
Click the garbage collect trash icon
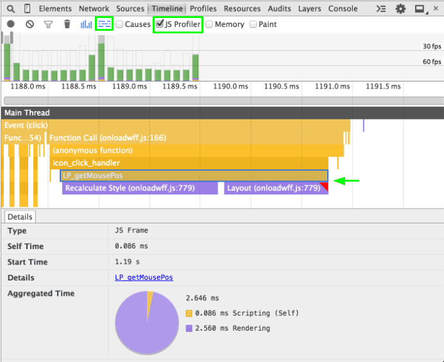point(67,24)
